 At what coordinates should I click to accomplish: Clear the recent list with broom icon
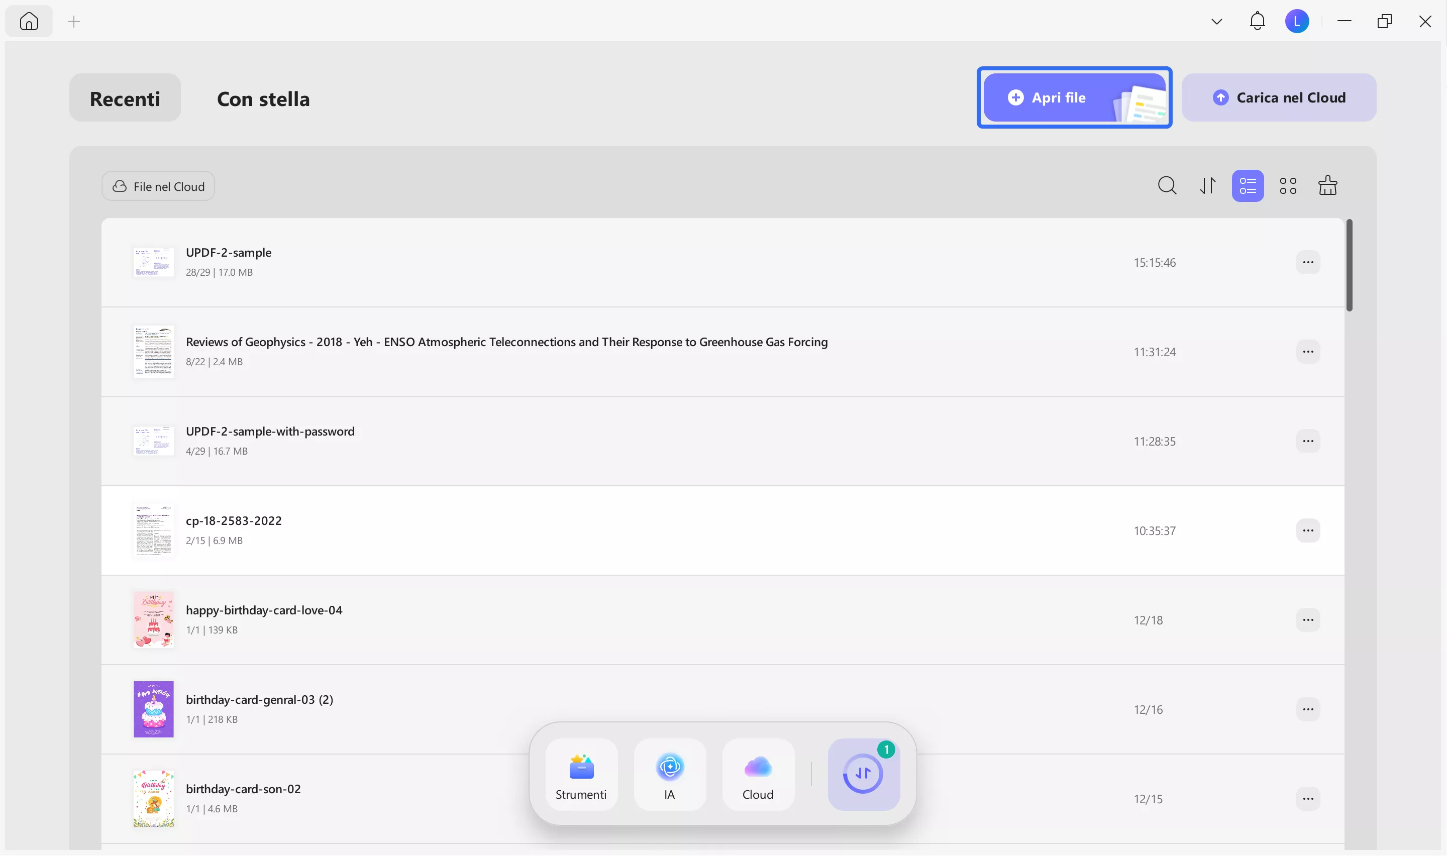[x=1327, y=186]
